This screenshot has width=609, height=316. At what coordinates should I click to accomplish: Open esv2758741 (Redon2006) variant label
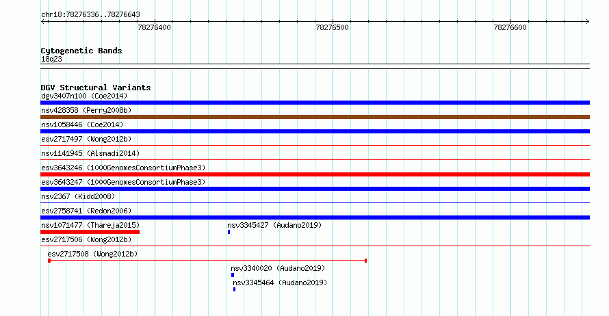pos(86,211)
